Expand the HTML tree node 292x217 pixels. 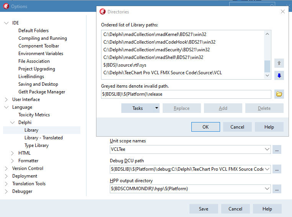click(x=13, y=153)
